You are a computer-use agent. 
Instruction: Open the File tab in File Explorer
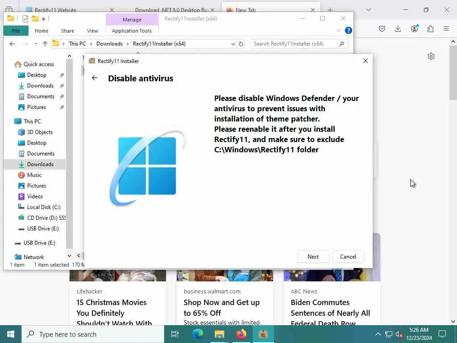pos(16,31)
